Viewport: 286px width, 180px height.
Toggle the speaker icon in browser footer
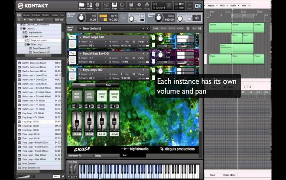tap(63, 177)
